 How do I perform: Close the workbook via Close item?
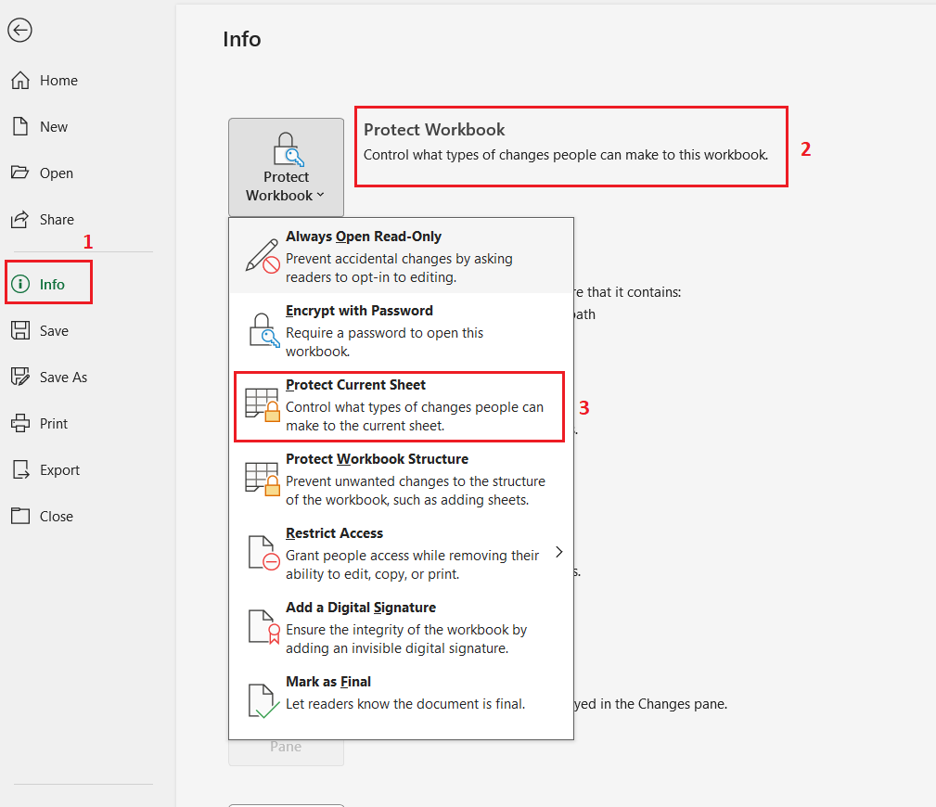(56, 517)
